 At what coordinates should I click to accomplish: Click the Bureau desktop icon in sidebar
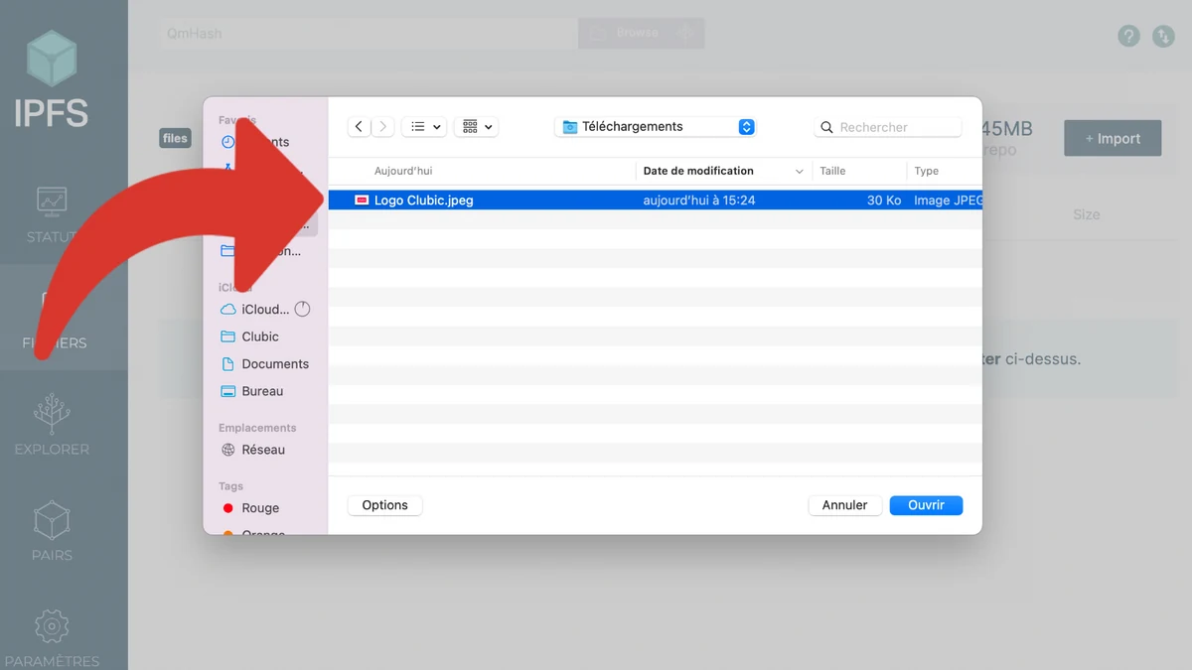coord(228,391)
